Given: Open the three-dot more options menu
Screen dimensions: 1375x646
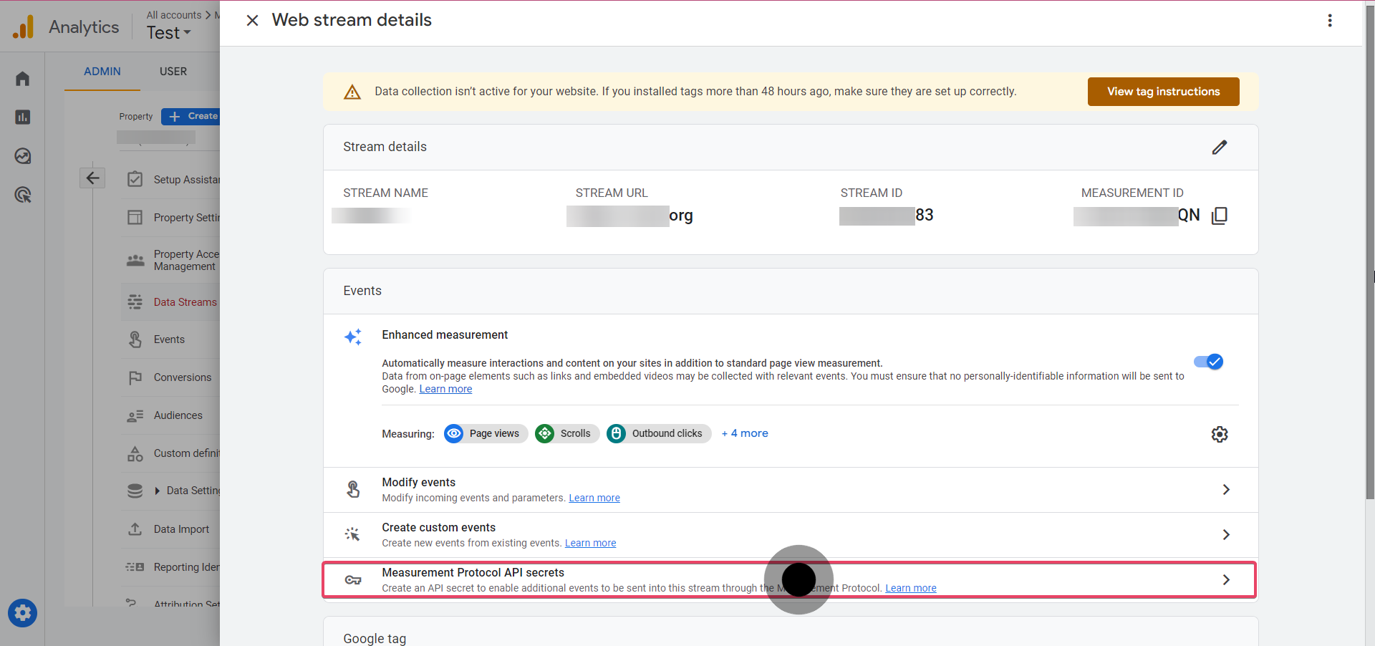Looking at the screenshot, I should [x=1330, y=21].
